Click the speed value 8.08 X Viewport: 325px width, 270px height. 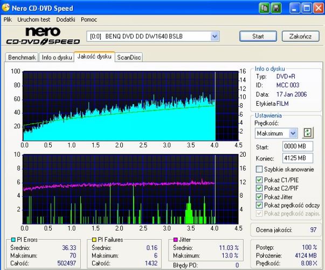point(309,264)
